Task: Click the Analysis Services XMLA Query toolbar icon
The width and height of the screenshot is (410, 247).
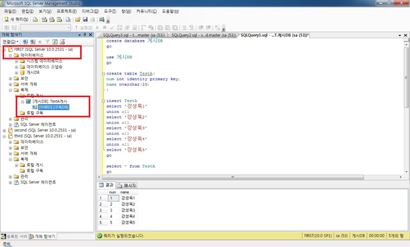Action: pos(59,19)
